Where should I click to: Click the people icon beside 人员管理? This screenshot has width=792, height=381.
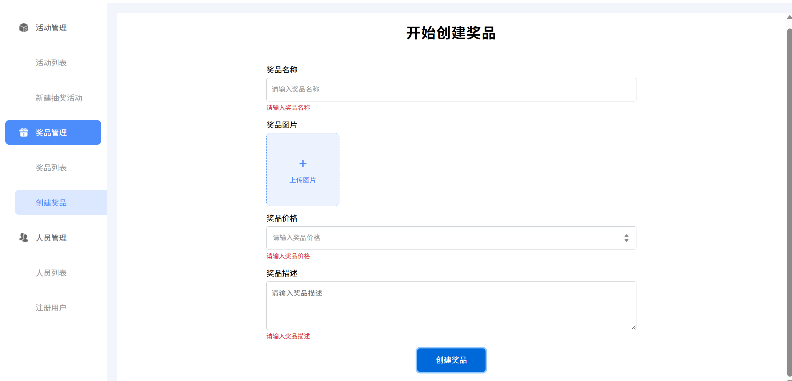click(x=24, y=237)
